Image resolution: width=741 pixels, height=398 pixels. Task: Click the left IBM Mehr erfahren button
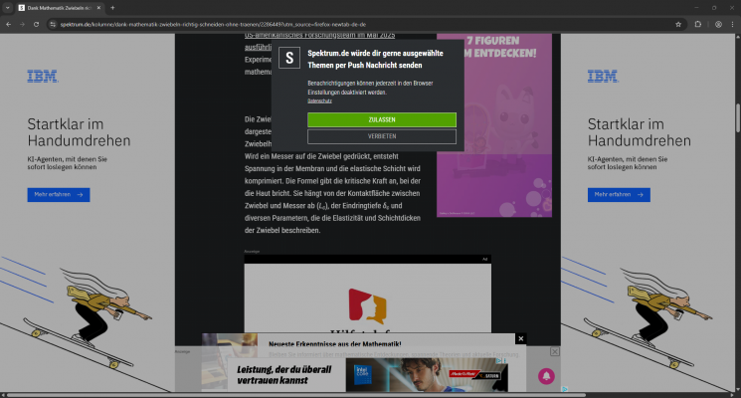(58, 195)
